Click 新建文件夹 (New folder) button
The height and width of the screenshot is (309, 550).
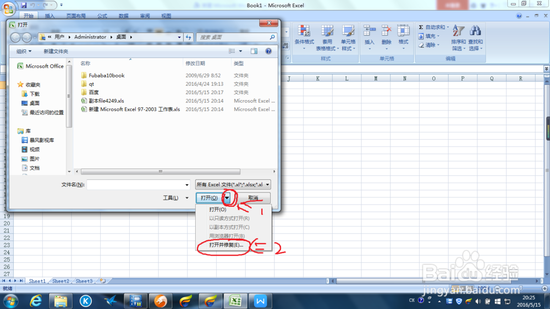pyautogui.click(x=56, y=51)
